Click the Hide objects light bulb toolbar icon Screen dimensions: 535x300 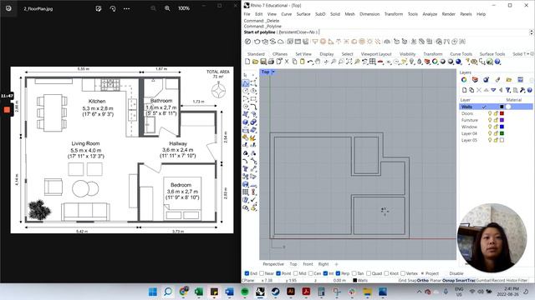[411, 62]
